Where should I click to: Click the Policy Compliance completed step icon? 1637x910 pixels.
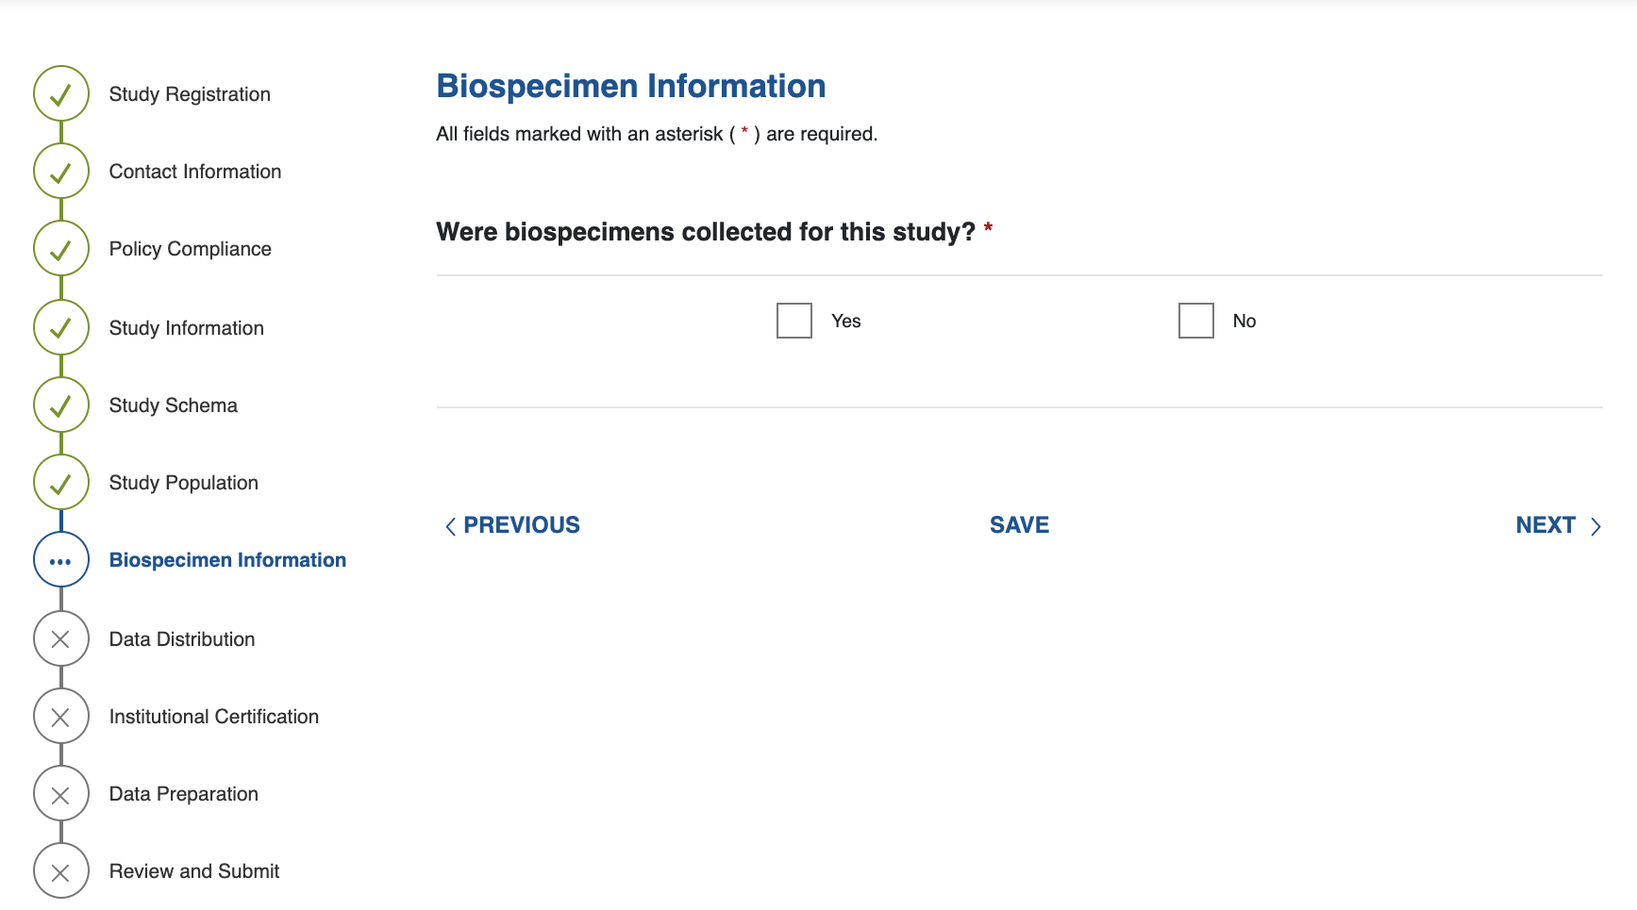[61, 249]
